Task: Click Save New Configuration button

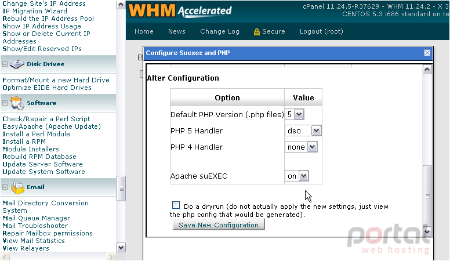Action: [x=219, y=225]
